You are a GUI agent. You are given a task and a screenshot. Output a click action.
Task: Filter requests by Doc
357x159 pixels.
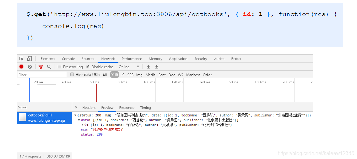click(172, 75)
